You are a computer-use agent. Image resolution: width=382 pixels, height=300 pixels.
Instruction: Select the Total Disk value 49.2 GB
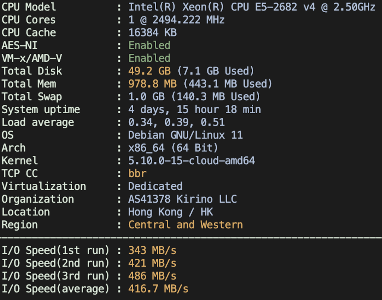[145, 71]
